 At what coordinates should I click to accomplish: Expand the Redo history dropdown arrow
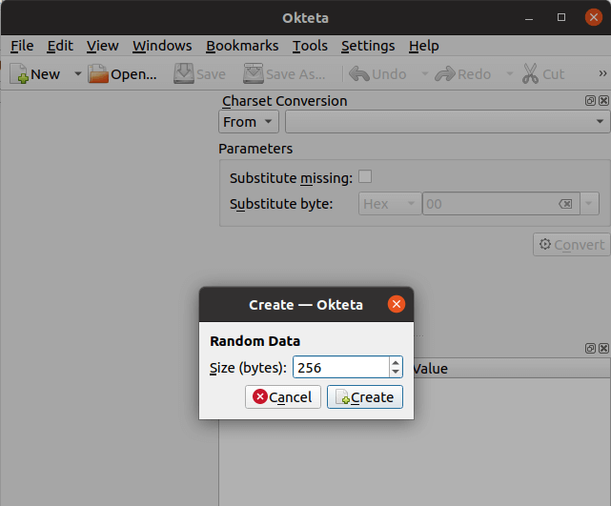[x=509, y=73]
